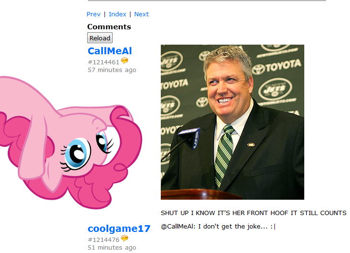
Task: Click the Comments section heading
Action: pyautogui.click(x=109, y=27)
